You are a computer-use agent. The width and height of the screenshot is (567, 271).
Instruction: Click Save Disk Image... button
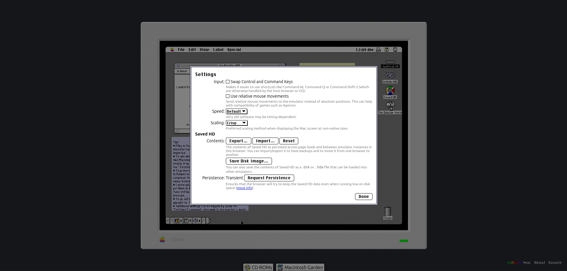(x=249, y=161)
